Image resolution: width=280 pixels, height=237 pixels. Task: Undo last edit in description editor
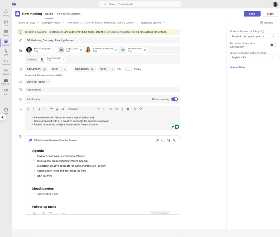(x=135, y=109)
